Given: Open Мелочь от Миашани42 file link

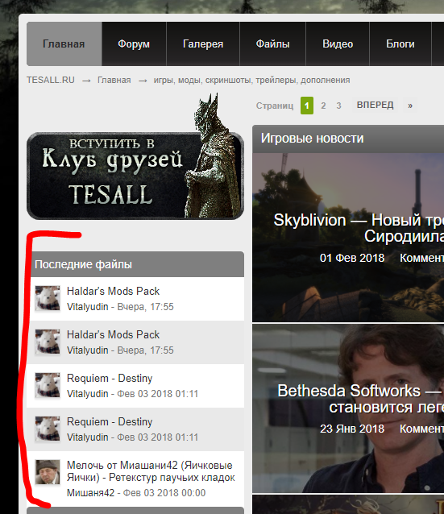Looking at the screenshot, I should pyautogui.click(x=151, y=471).
